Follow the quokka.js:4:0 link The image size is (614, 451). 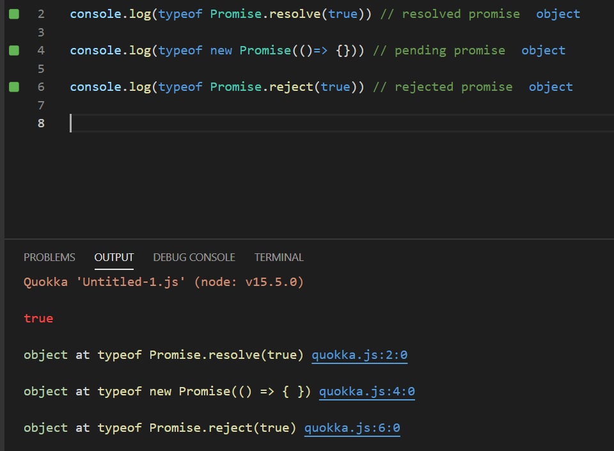pos(367,392)
